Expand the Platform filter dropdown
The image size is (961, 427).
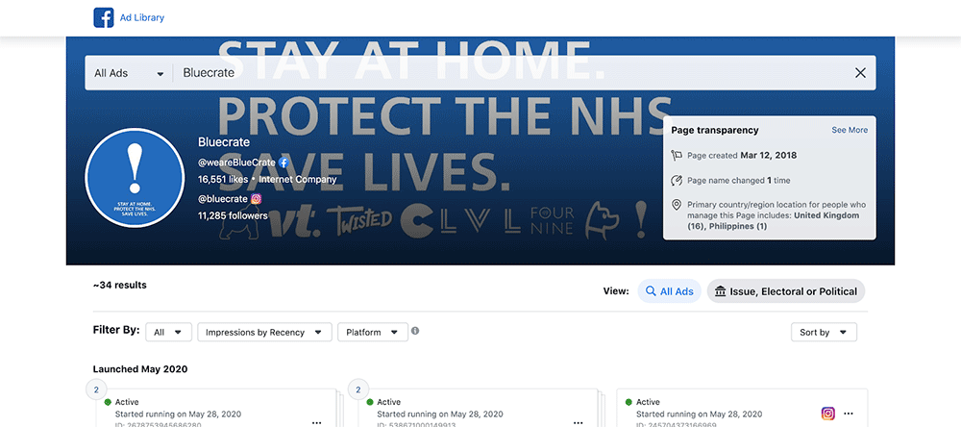pyautogui.click(x=372, y=333)
